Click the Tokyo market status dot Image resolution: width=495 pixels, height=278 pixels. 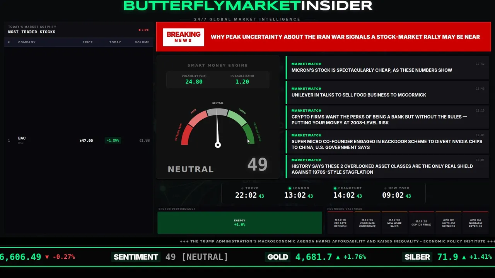(x=242, y=188)
